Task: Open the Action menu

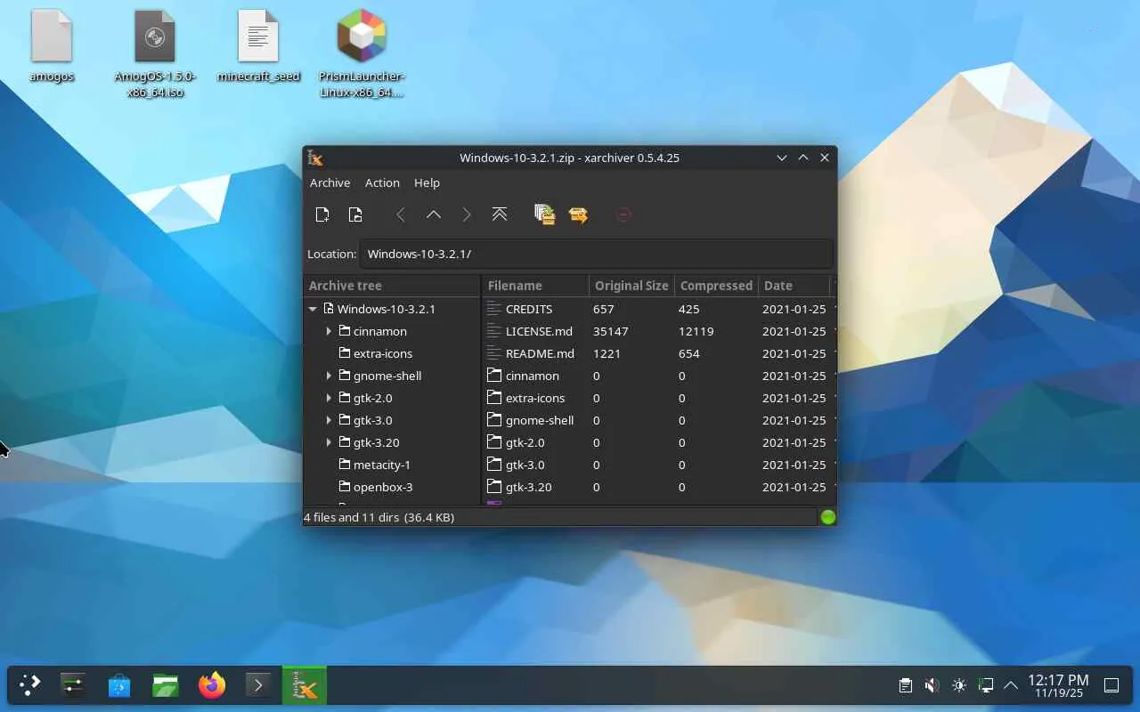Action: 382,182
